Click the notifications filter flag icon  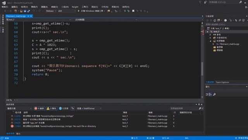pos(200,2)
